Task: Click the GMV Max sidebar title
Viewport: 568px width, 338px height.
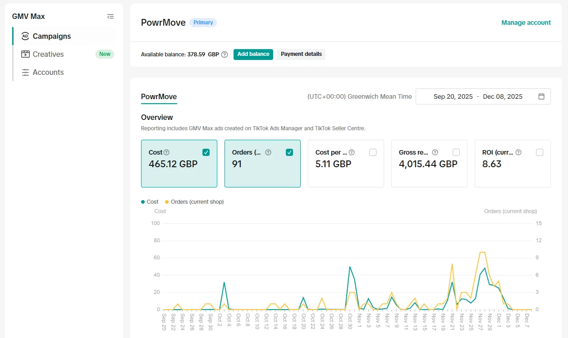Action: click(x=28, y=16)
